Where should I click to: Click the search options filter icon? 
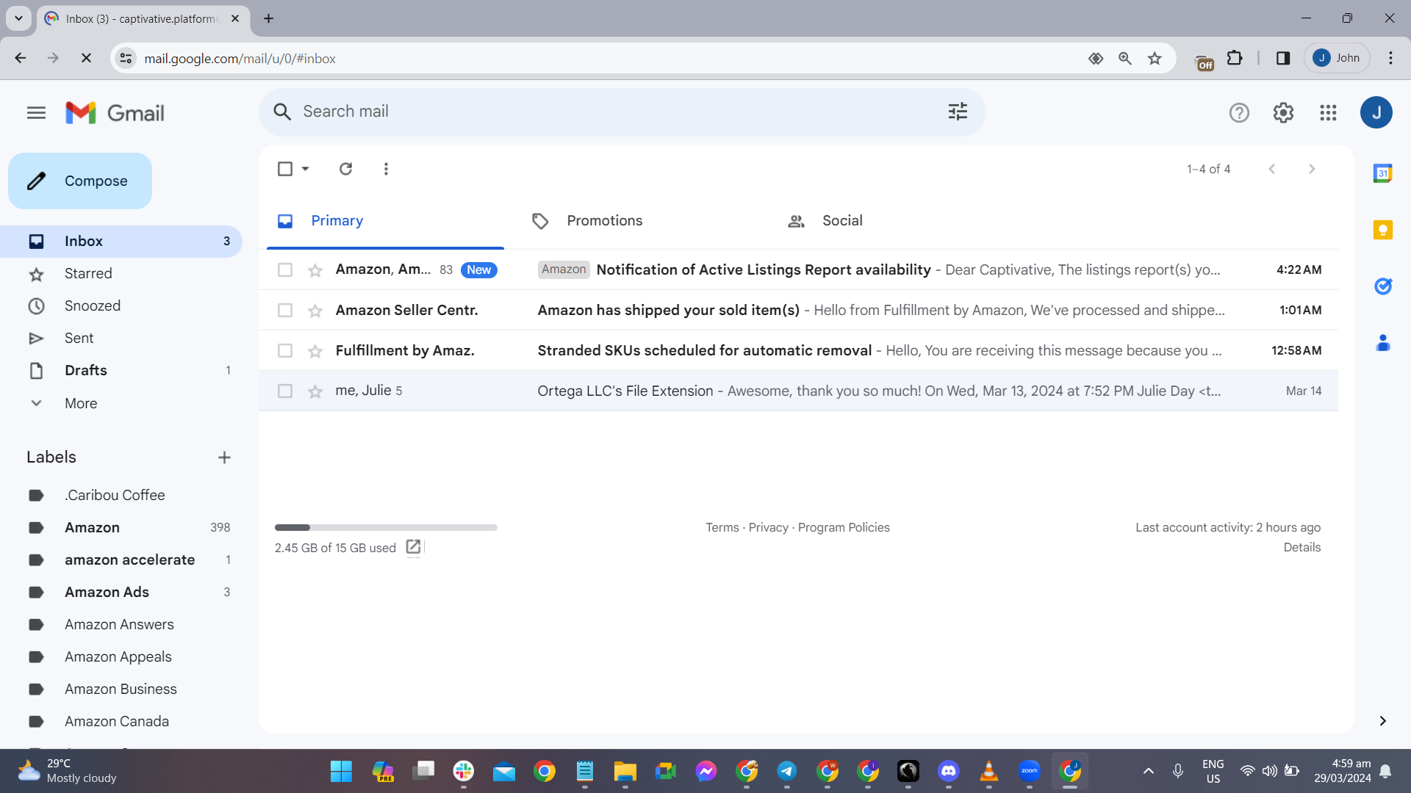958,112
